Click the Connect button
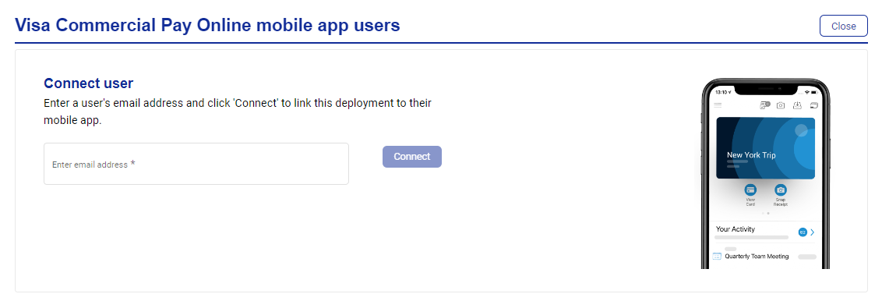 click(411, 157)
